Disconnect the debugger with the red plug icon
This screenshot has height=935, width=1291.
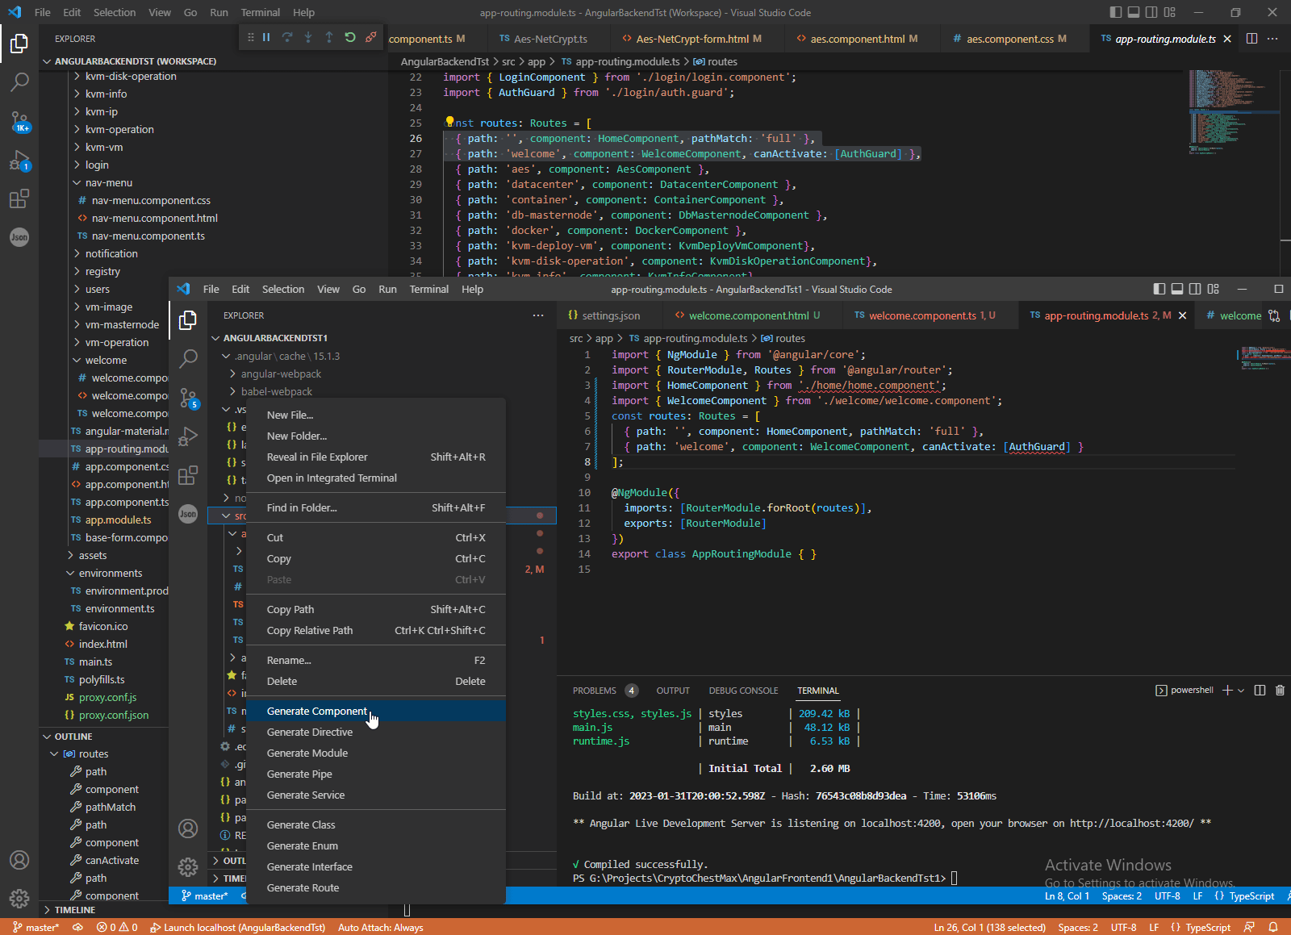(371, 36)
